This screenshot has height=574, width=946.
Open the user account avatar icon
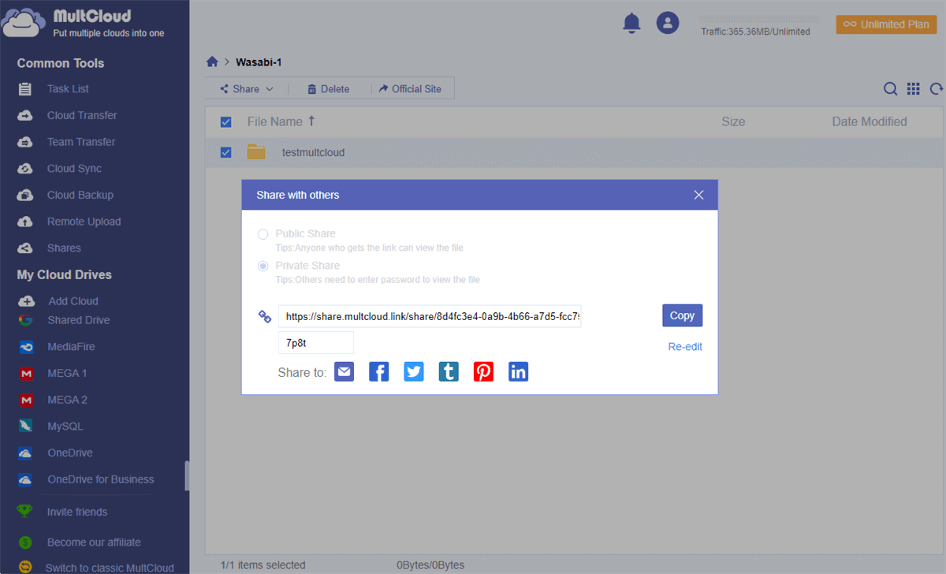pos(668,23)
